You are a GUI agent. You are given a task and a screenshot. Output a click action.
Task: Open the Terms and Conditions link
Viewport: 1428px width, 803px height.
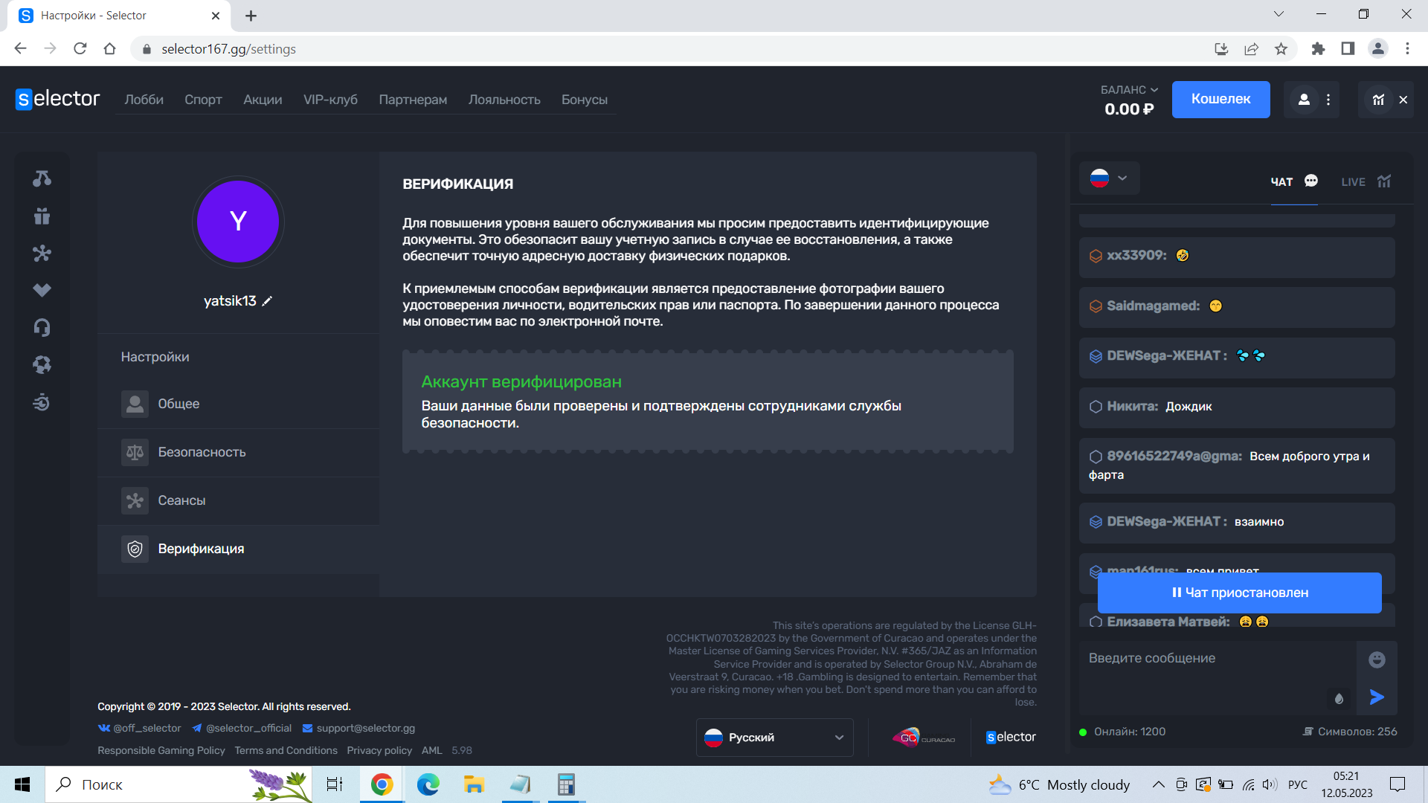(286, 750)
